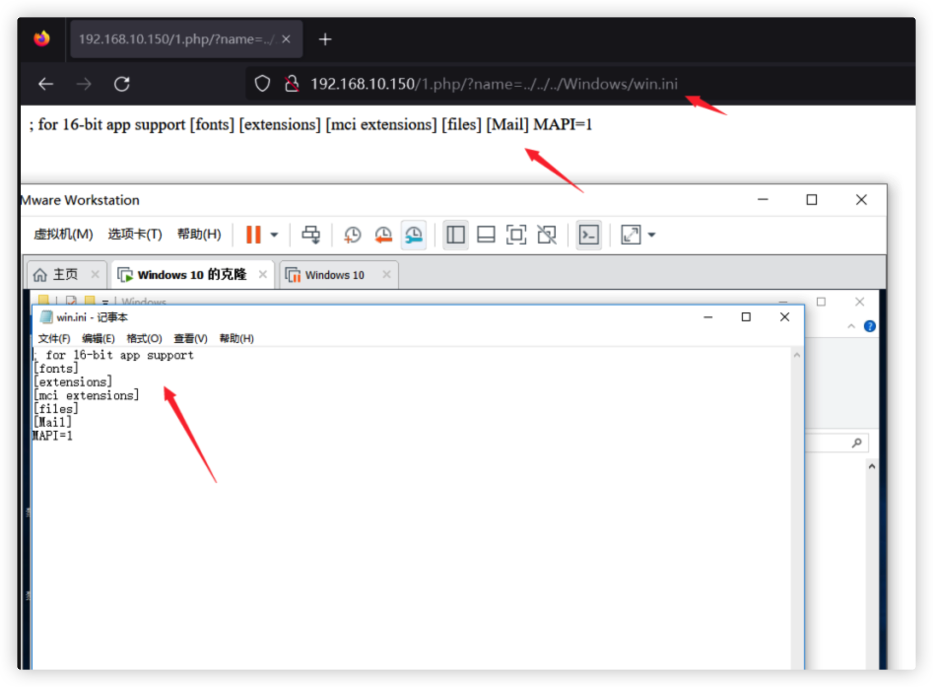This screenshot has width=933, height=687.
Task: Open the 虚拟机(M) menu
Action: coord(63,234)
